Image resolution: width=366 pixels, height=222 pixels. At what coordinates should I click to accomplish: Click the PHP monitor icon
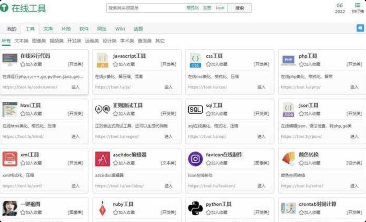(x=288, y=60)
